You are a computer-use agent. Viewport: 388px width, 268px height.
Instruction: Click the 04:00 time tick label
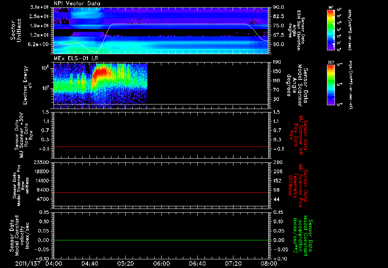click(x=54, y=263)
